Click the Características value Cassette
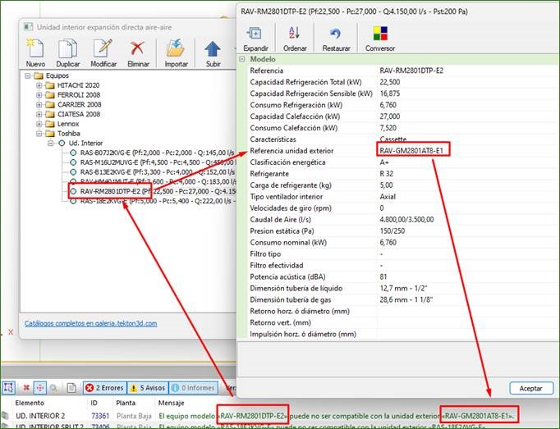The width and height of the screenshot is (560, 429). 392,139
